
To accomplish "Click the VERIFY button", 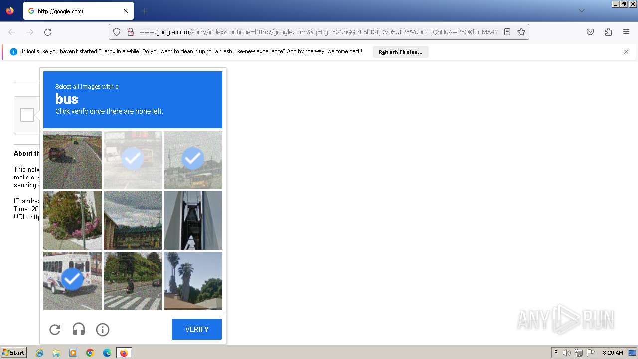I will tap(197, 329).
